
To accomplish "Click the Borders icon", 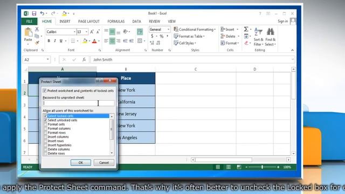I will 73,41.
